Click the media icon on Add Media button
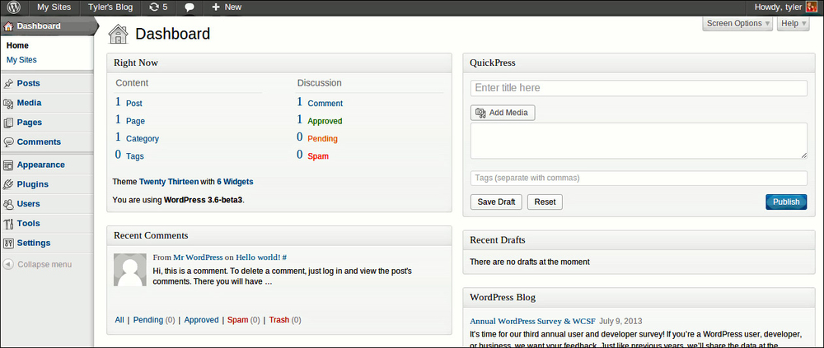 pos(480,113)
